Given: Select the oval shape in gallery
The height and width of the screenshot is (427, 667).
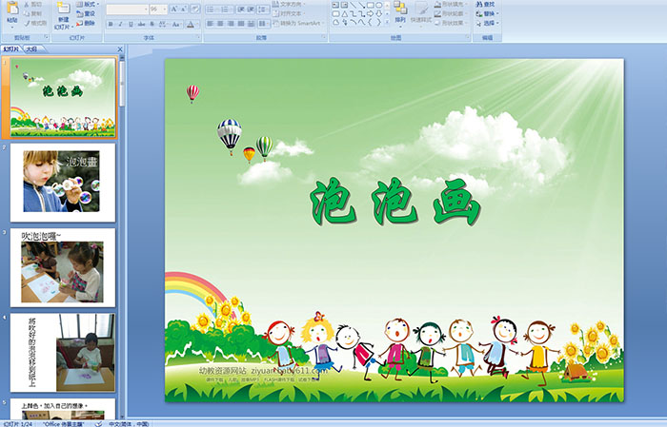Looking at the screenshot, I should (x=378, y=5).
